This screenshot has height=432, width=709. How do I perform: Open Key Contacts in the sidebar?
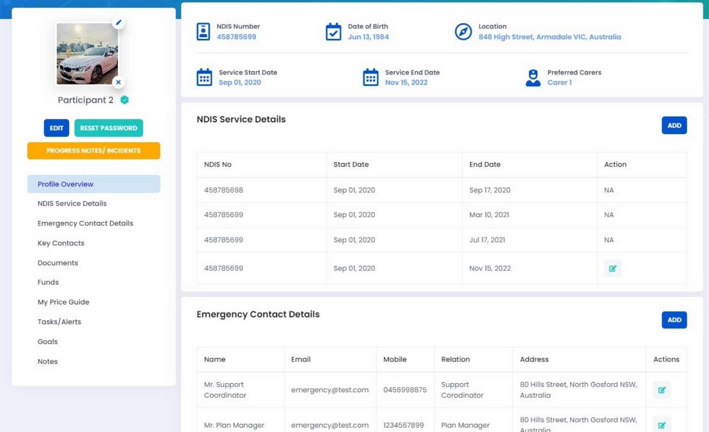[61, 243]
